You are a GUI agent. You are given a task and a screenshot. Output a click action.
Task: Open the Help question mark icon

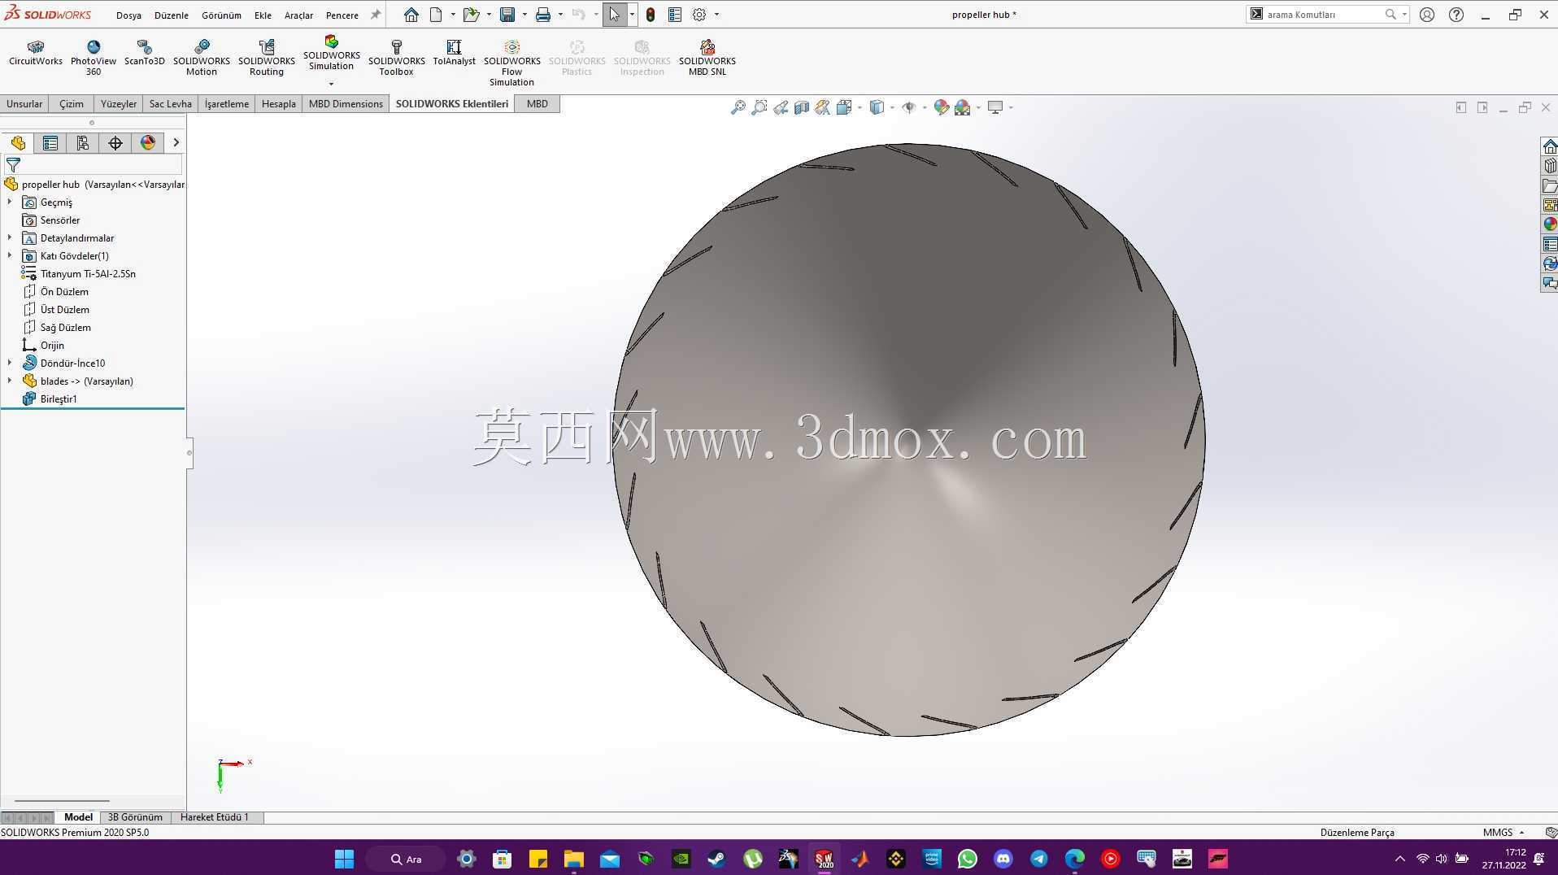pyautogui.click(x=1456, y=15)
